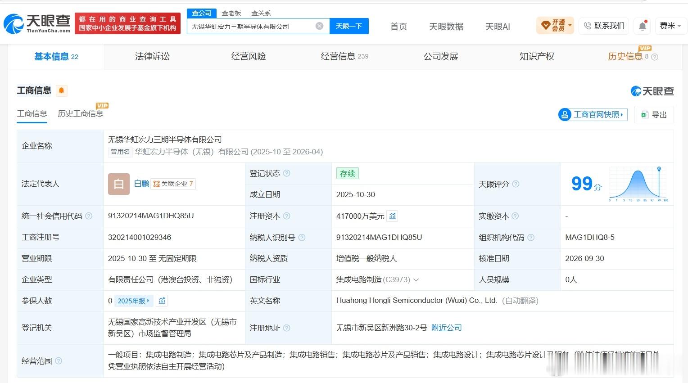Go to 首页 in the top navigation
Image resolution: width=688 pixels, height=383 pixels.
click(398, 27)
